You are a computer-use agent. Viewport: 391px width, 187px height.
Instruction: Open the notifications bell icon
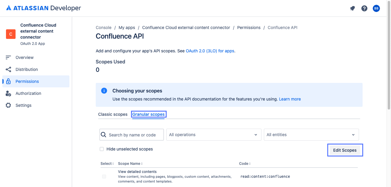coord(352,8)
